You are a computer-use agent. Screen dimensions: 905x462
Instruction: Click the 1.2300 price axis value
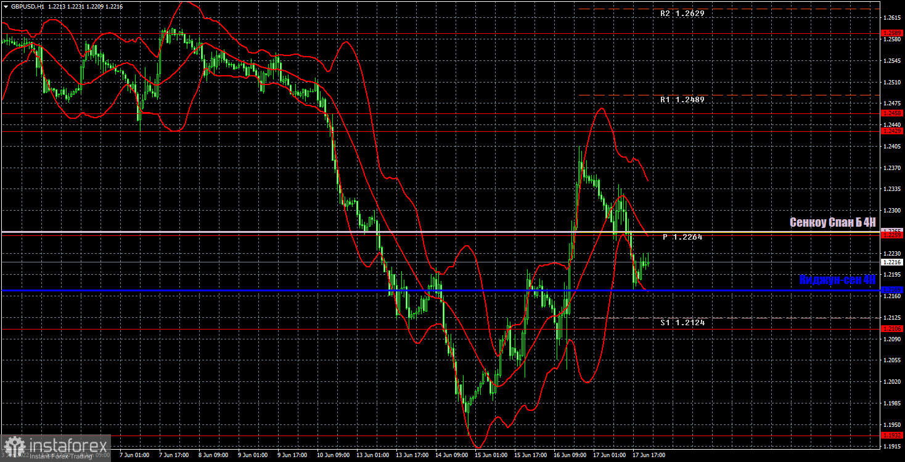pos(892,211)
